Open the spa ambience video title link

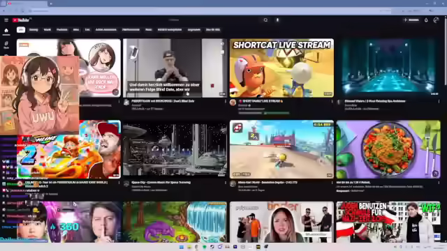coord(375,101)
